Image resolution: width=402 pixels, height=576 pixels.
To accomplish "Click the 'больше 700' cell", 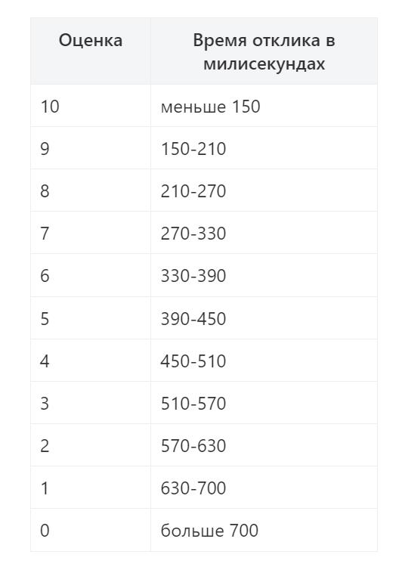I will (264, 530).
